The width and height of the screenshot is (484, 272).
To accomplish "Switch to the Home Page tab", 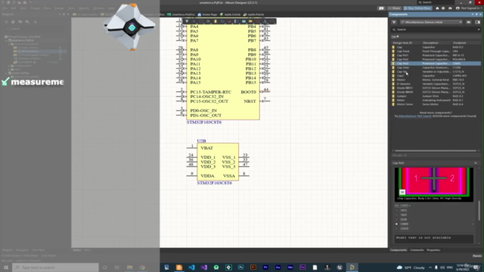I will 207,14.
